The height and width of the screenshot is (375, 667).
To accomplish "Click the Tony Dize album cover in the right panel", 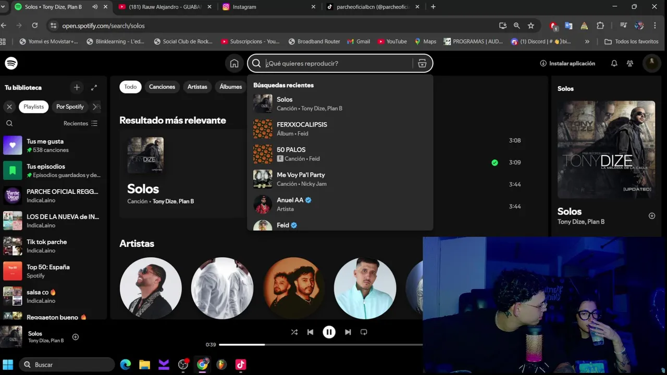I will (x=606, y=149).
